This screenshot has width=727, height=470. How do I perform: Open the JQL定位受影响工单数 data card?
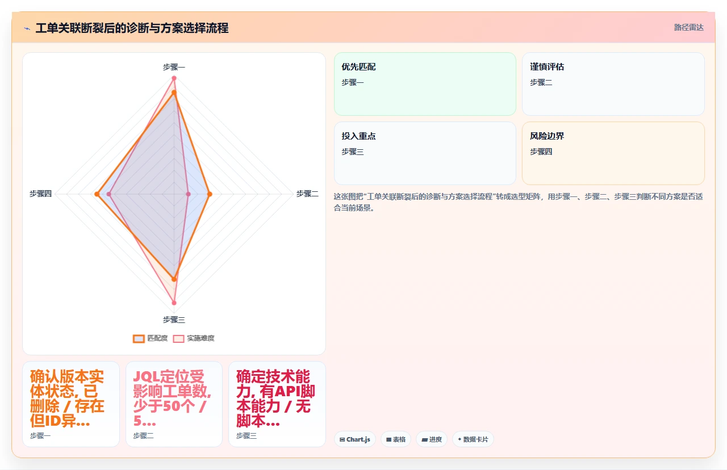coord(174,404)
